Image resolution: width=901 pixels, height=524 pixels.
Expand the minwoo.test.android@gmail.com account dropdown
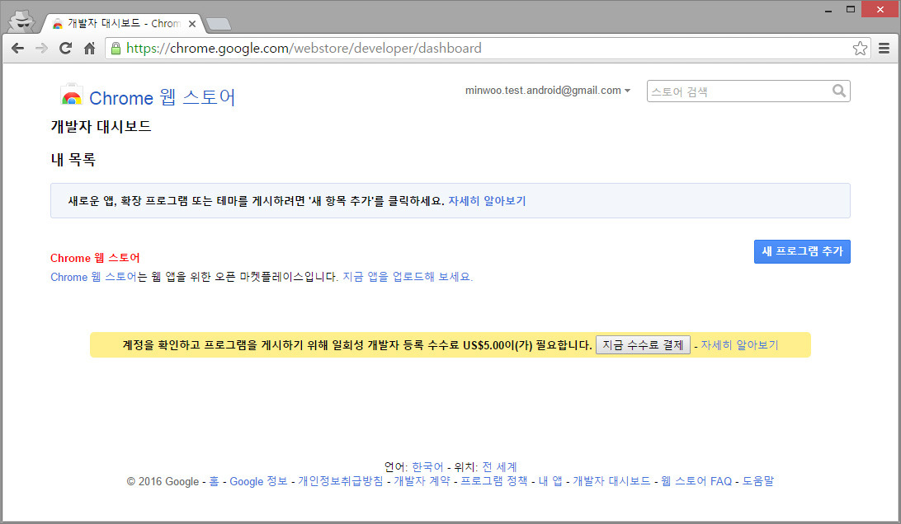tap(548, 90)
